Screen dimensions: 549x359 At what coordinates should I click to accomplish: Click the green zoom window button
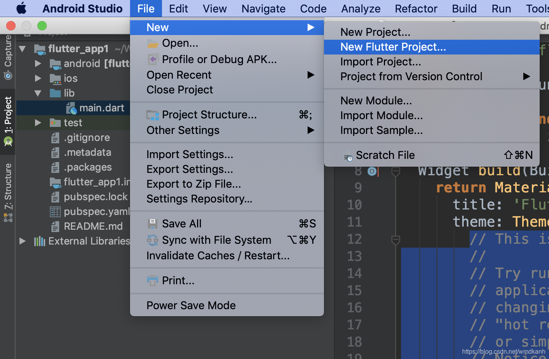click(x=42, y=26)
